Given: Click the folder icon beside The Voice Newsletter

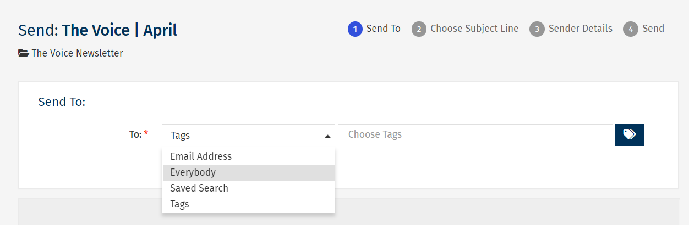Looking at the screenshot, I should 24,53.
